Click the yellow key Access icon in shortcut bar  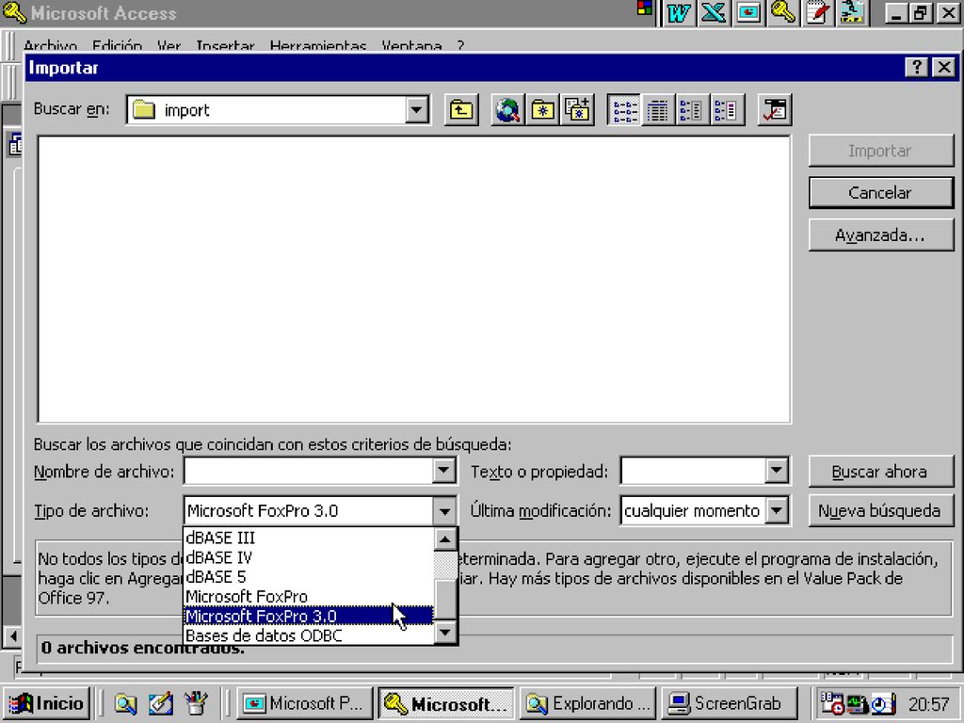(783, 13)
